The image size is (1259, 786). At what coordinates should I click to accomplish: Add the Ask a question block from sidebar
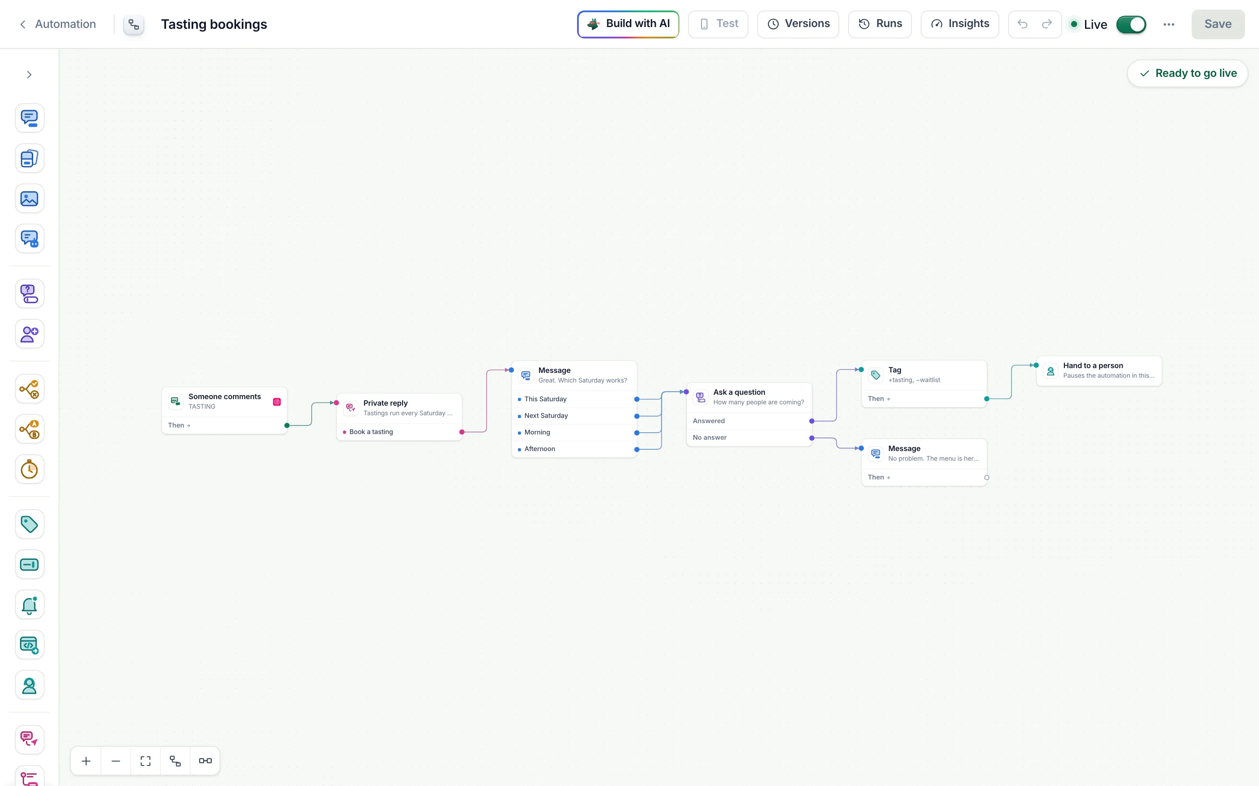29,294
